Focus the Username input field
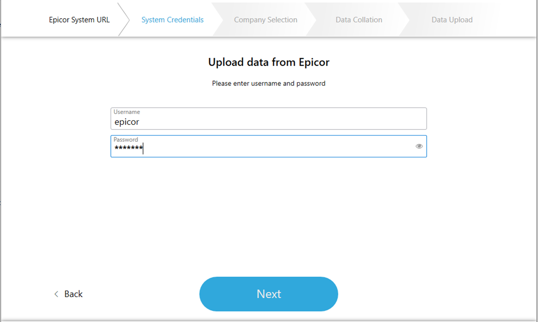 [x=268, y=122]
